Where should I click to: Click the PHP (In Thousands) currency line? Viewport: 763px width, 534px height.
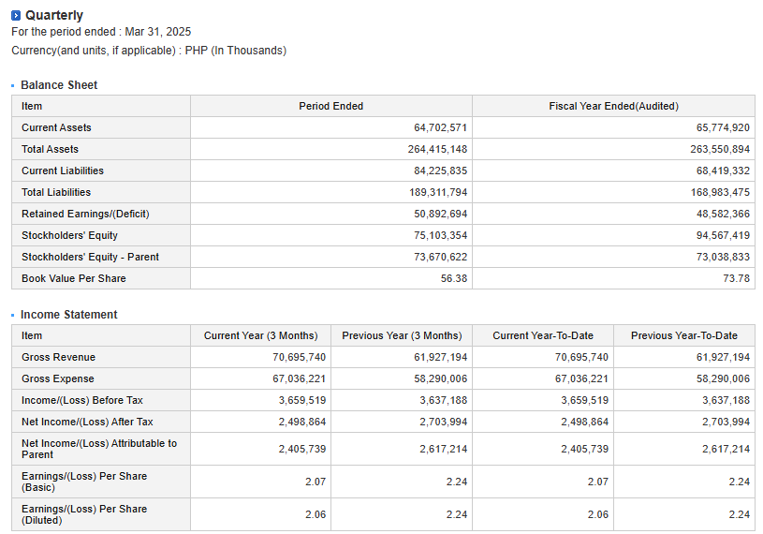(149, 51)
